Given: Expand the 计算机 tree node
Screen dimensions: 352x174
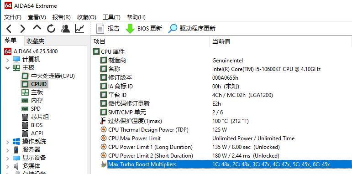Looking at the screenshot, I should [x=7, y=60].
